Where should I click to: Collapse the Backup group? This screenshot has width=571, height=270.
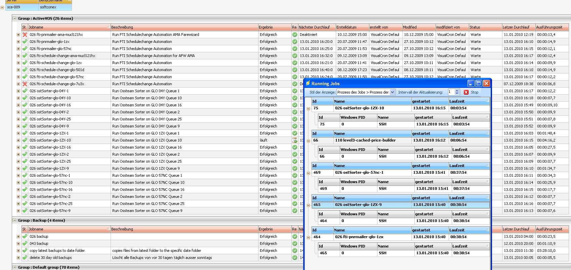[x=14, y=220]
